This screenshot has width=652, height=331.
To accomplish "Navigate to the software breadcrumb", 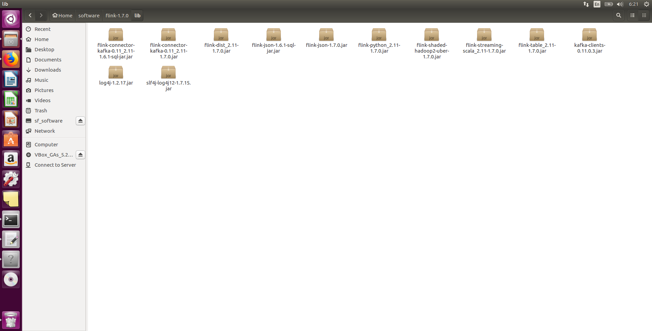I will (89, 16).
